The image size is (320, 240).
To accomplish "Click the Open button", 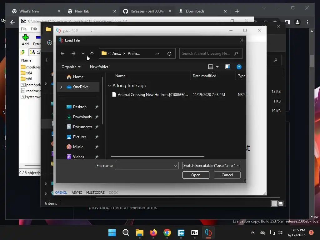I will (x=196, y=175).
